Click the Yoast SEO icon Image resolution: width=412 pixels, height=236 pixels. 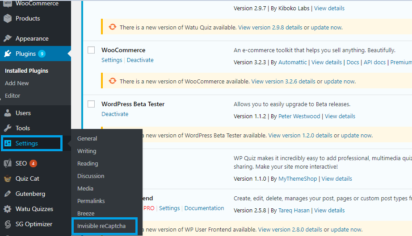click(7, 163)
